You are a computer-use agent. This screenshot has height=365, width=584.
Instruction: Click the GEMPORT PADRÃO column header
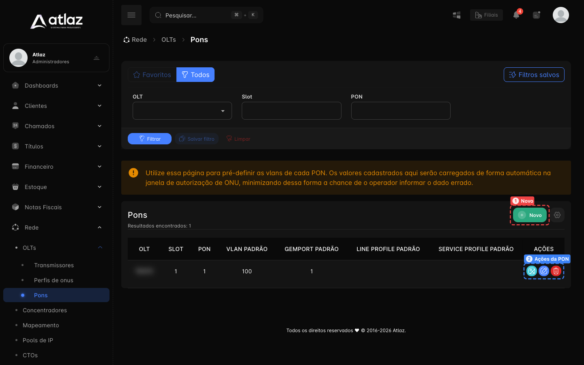point(311,249)
